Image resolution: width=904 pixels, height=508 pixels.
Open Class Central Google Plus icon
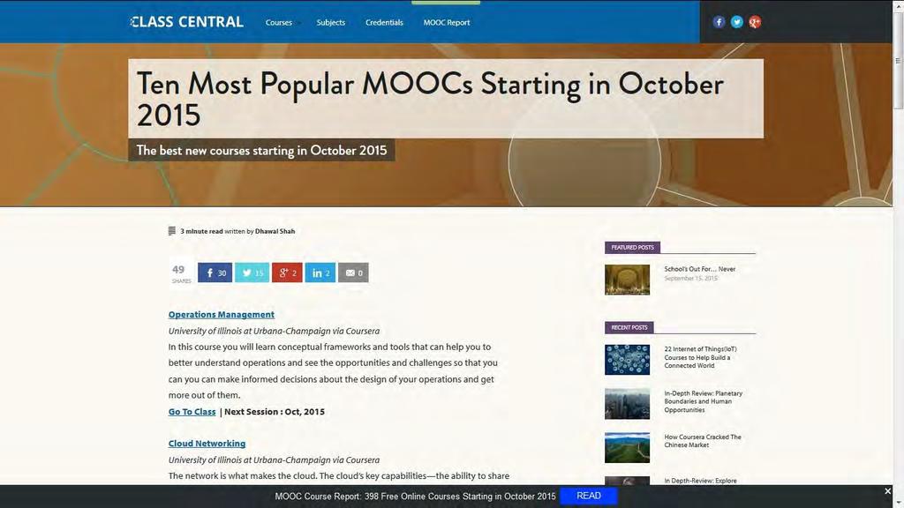(x=755, y=22)
